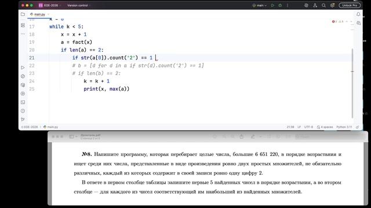Open the Services tool window
Image resolution: width=371 pixels, height=208 pixels.
[23, 94]
